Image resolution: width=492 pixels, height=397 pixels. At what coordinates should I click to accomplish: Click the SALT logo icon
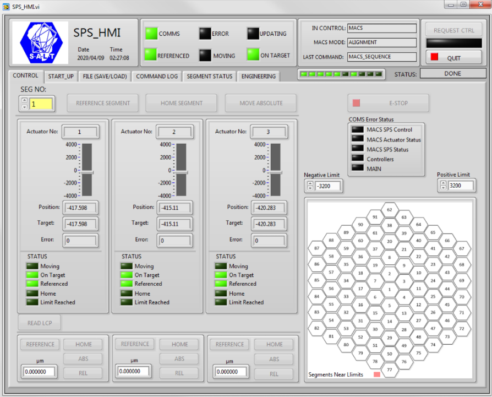40,42
